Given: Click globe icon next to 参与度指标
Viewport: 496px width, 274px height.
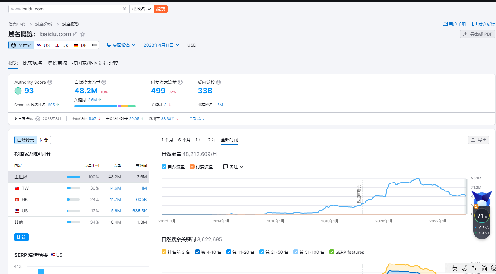Looking at the screenshot, I should pos(38,119).
